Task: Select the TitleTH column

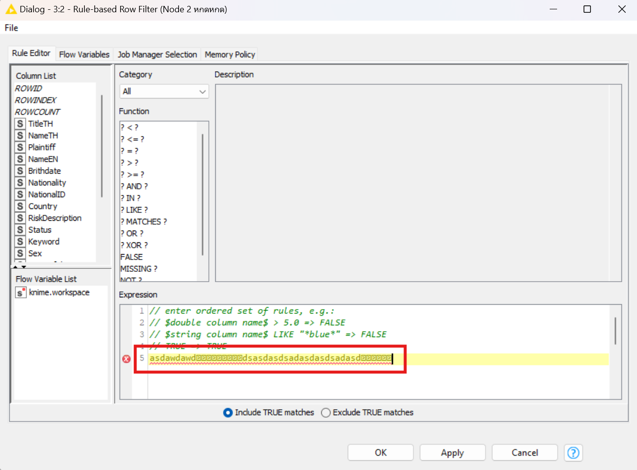Action: [x=40, y=124]
